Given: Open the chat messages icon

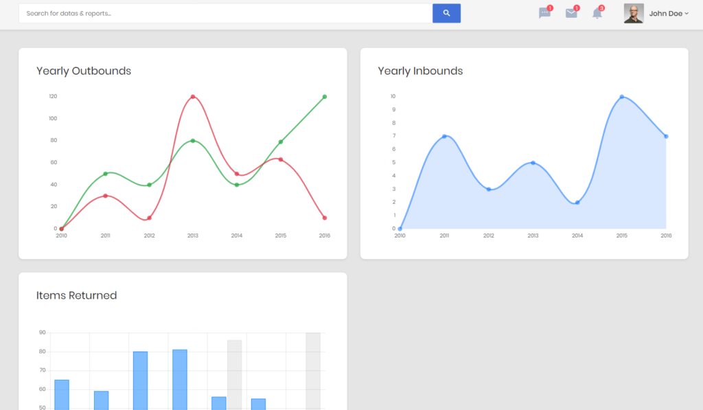Looking at the screenshot, I should coord(544,13).
